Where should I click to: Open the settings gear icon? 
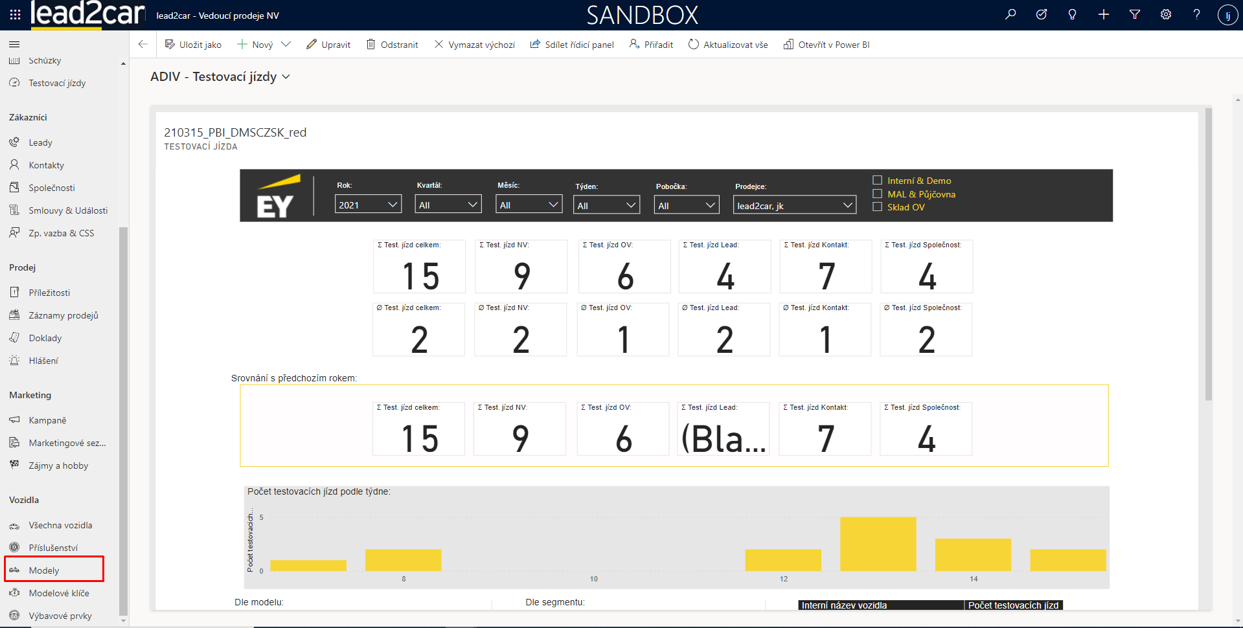pos(1166,14)
